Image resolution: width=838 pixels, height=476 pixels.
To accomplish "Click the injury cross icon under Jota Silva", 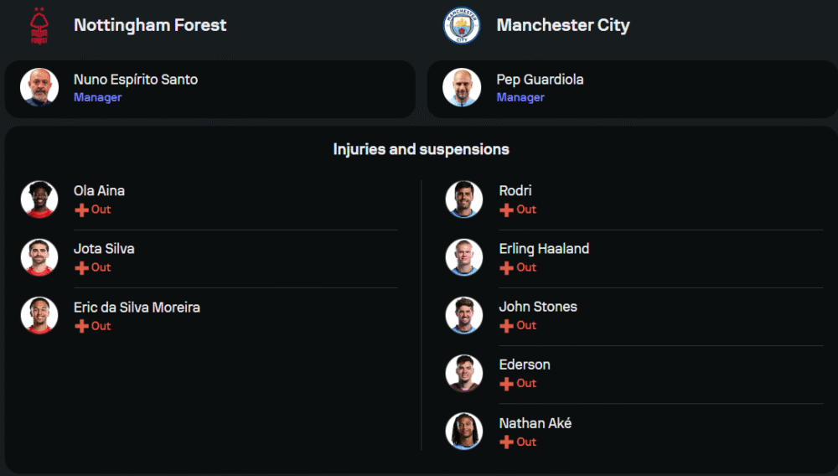I will click(x=81, y=267).
